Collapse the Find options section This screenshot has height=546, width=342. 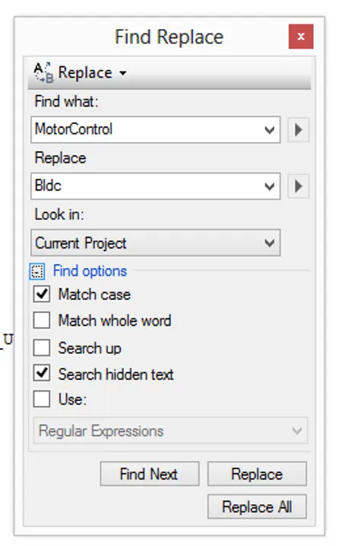[37, 271]
